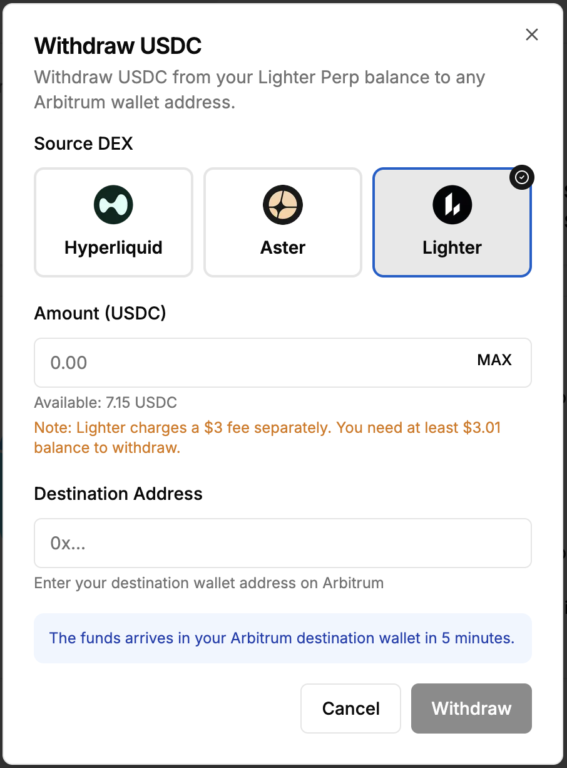
Task: Click the blue funds arrival info banner
Action: [282, 638]
